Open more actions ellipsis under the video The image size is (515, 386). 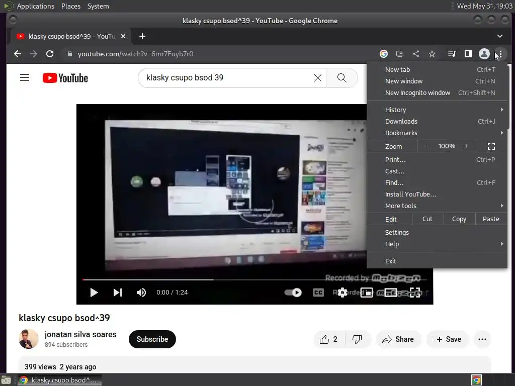(x=482, y=339)
